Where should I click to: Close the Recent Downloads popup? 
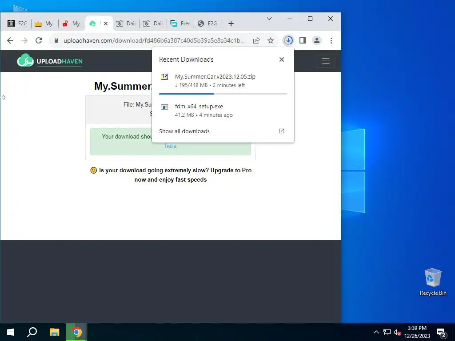[x=281, y=59]
